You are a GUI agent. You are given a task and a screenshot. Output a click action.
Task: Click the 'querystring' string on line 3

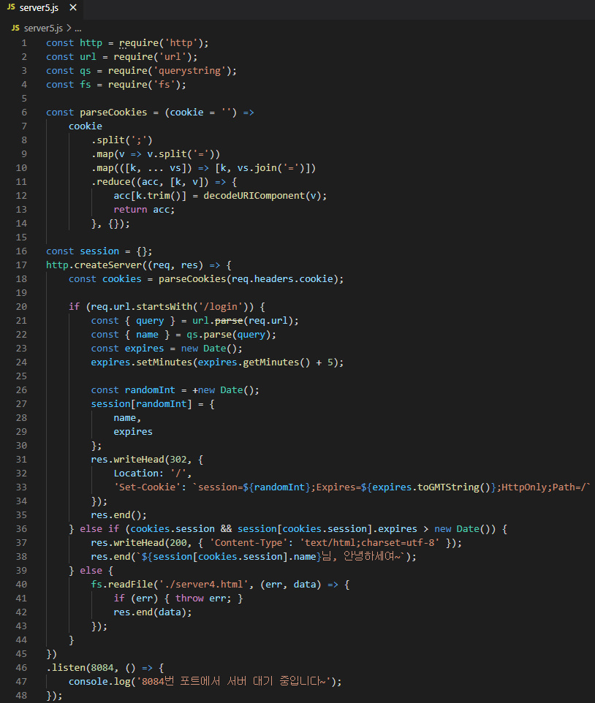tap(189, 71)
